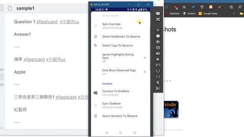Click ASUS_I01WD window title
Image resolution: width=244 pixels, height=137 pixels.
(101, 5)
